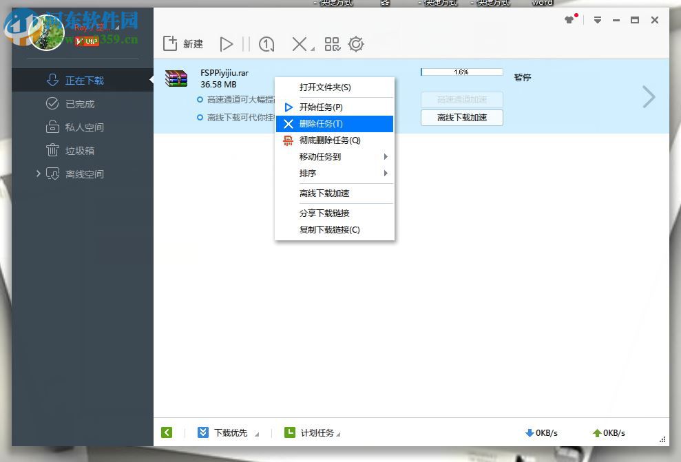The height and width of the screenshot is (462, 681).
Task: Click the gift icon near the top right
Action: pyautogui.click(x=570, y=20)
